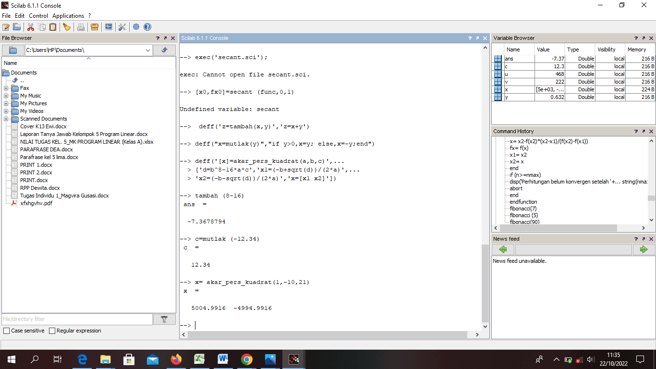Sort variables by Memory column header
The height and width of the screenshot is (369, 656).
(x=640, y=49)
